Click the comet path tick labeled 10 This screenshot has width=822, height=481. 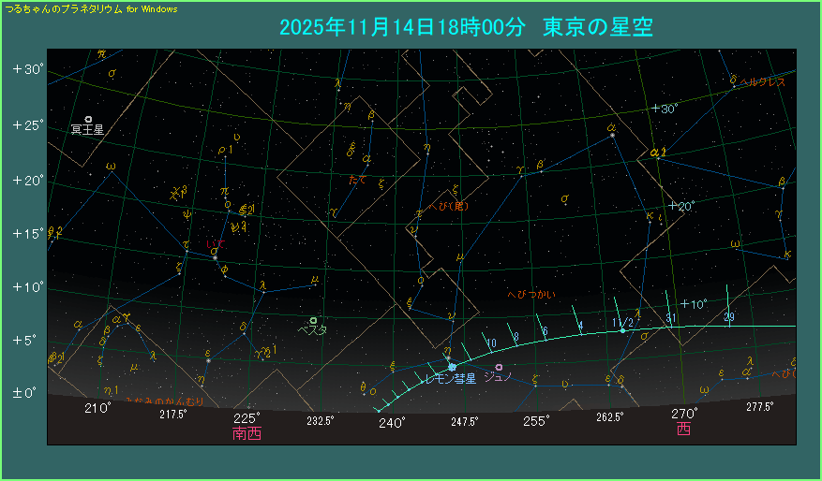click(491, 343)
